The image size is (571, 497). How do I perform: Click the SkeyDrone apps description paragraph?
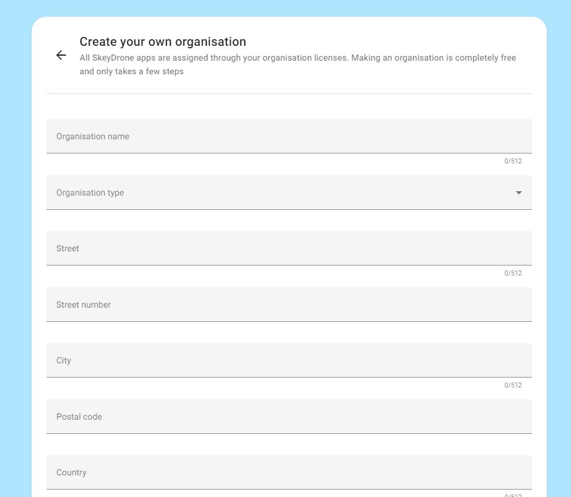tap(297, 64)
